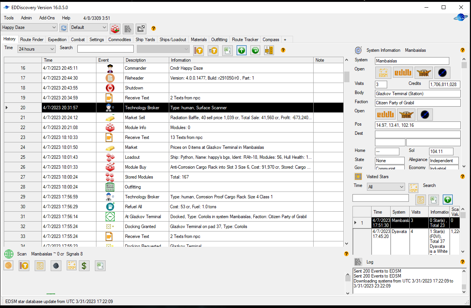This screenshot has height=308, width=471.
Task: Open the Add-Ons menu
Action: 47,18
